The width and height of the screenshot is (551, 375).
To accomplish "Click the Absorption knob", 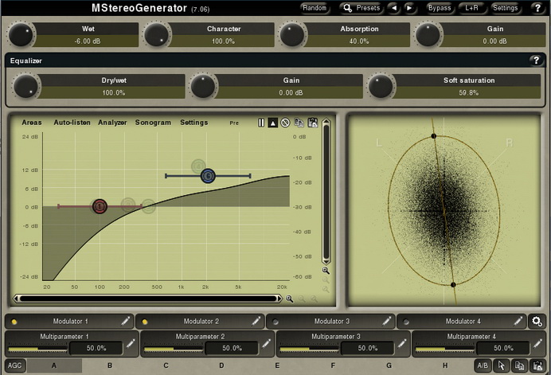I will [292, 35].
